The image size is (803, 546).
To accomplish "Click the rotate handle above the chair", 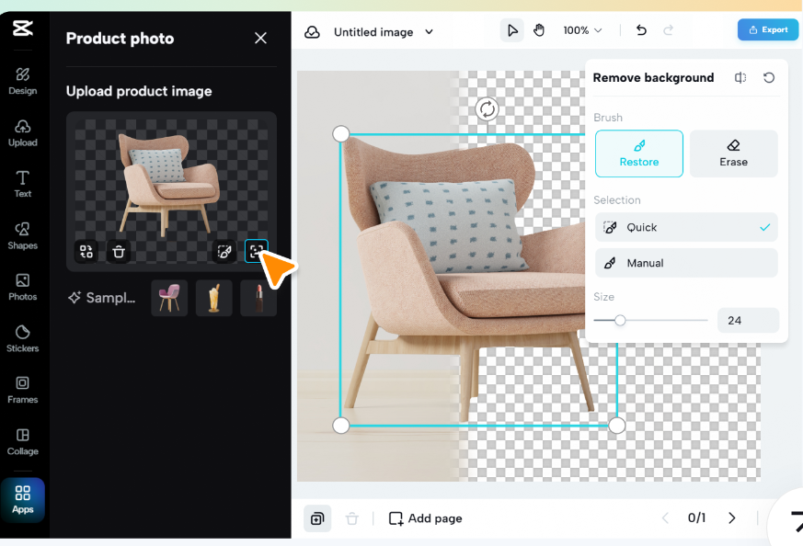I will pos(487,109).
